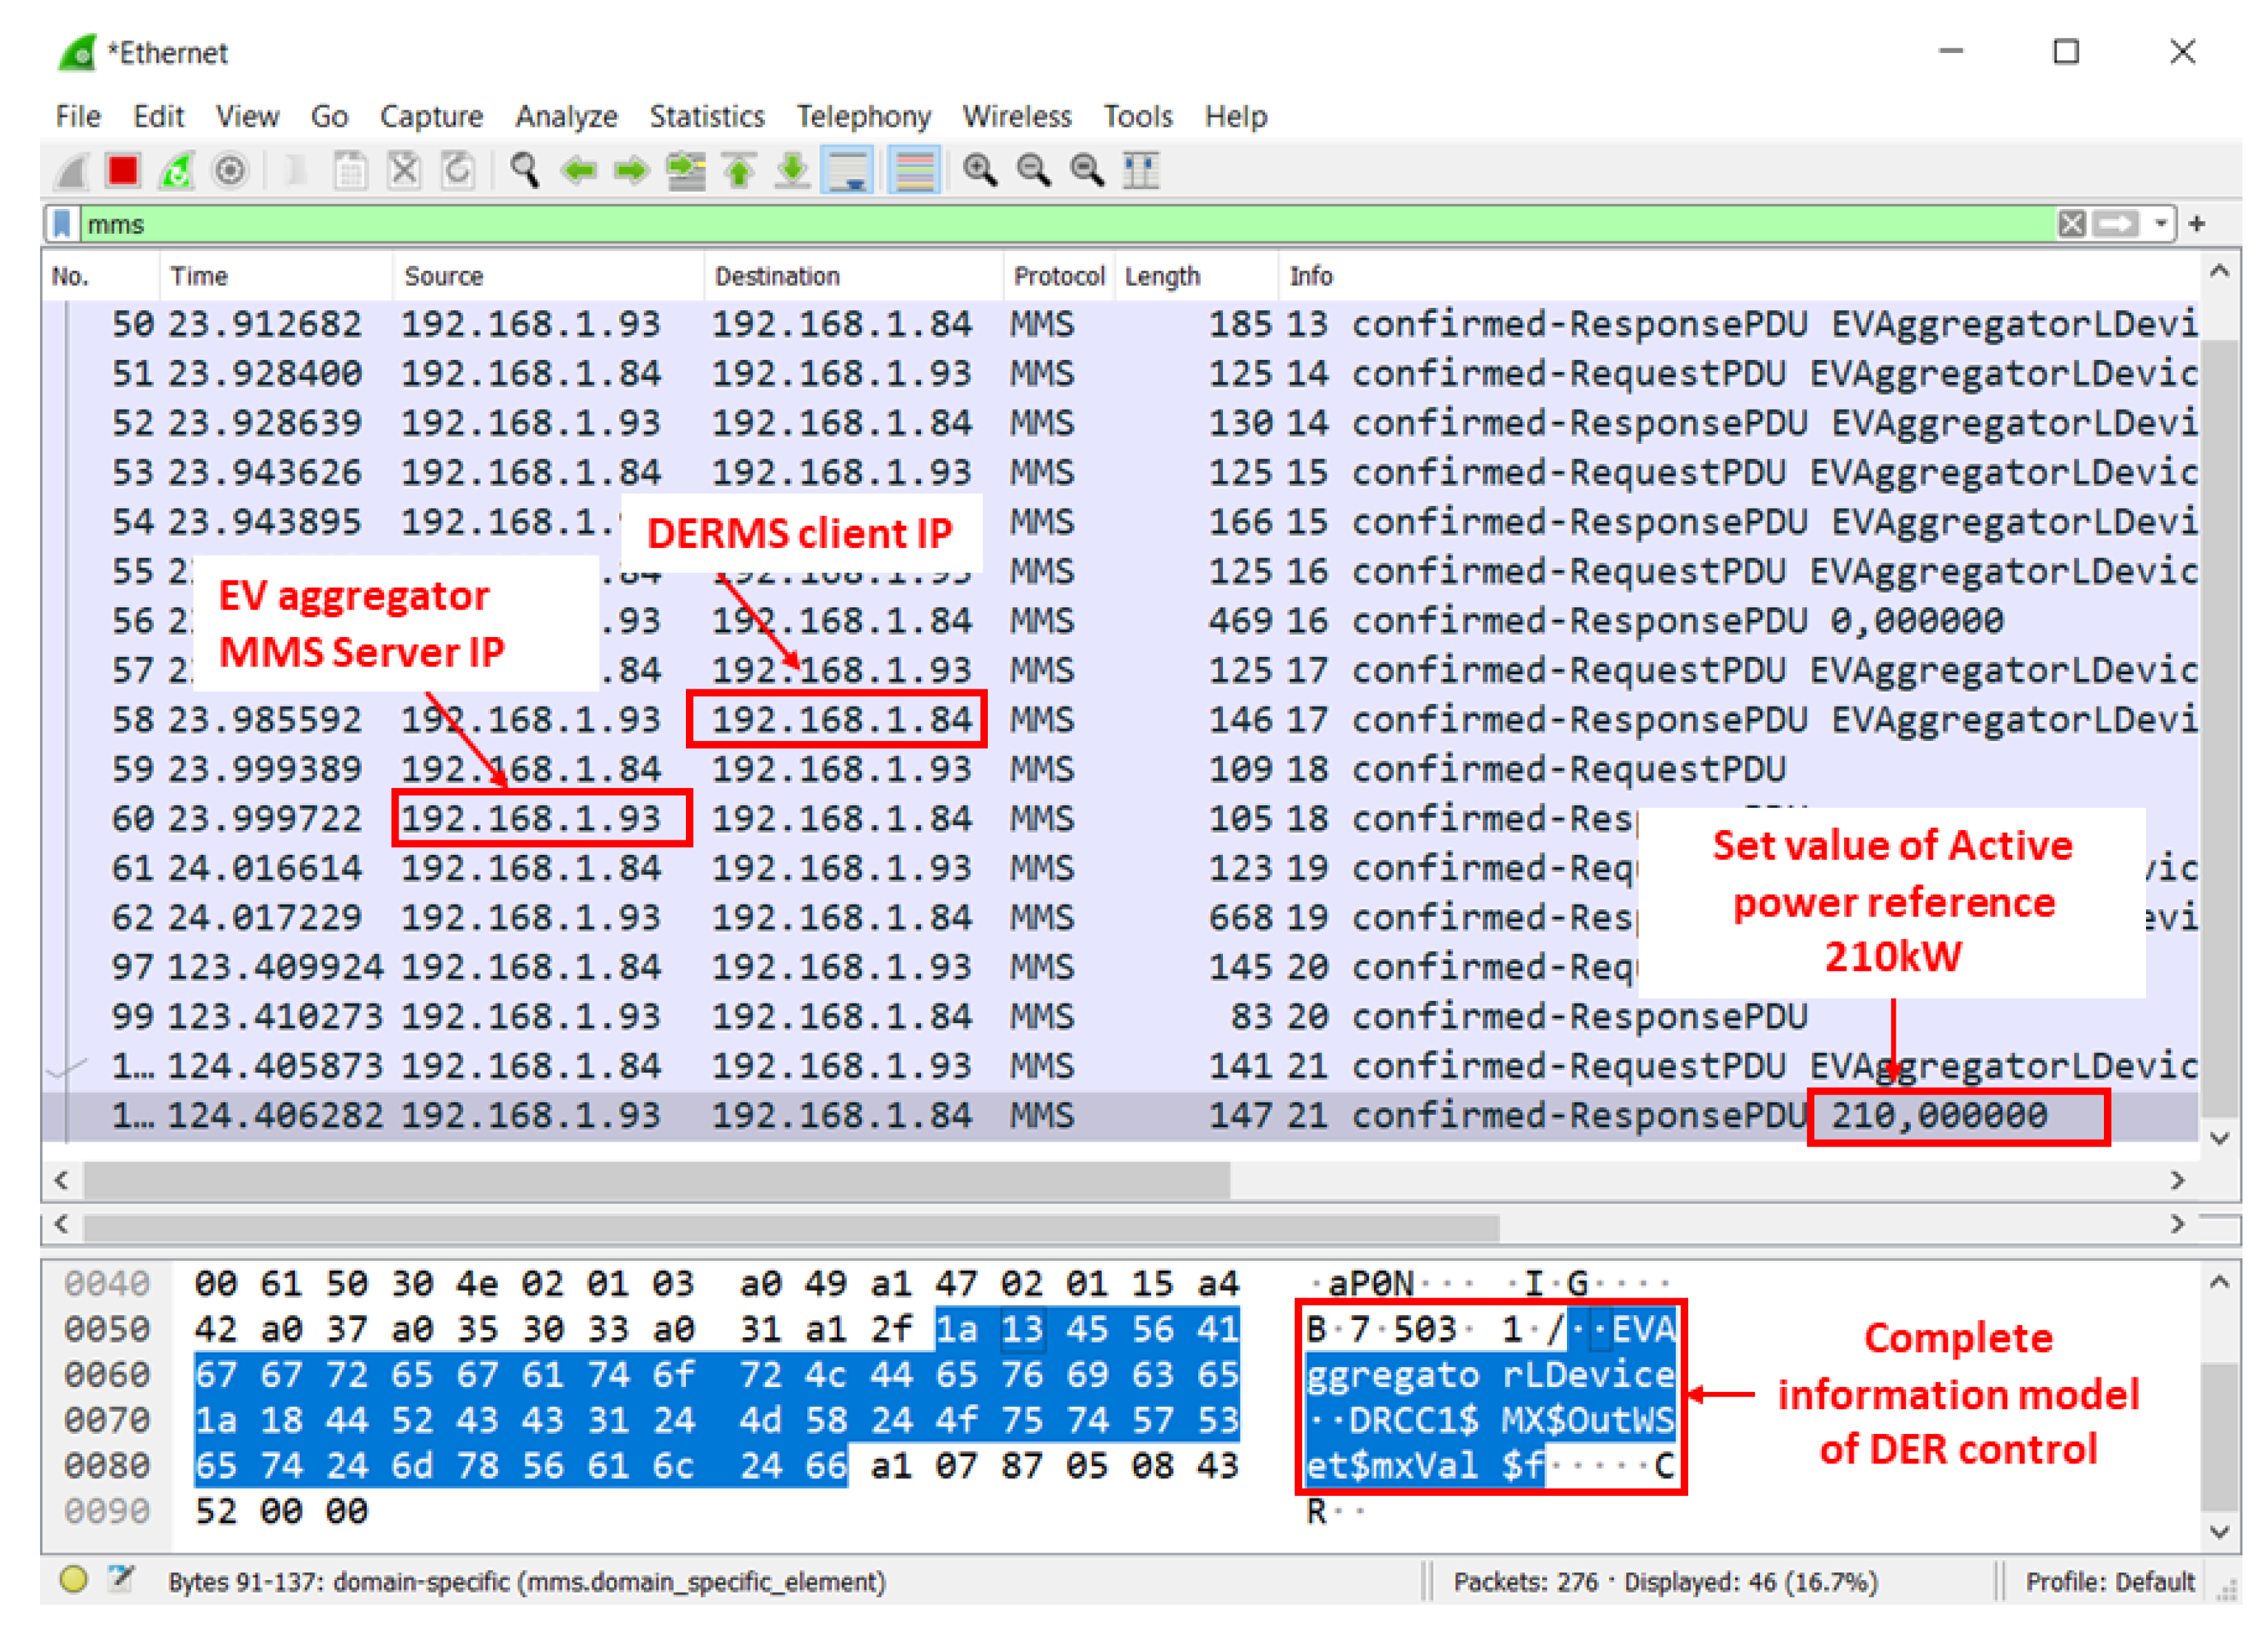Open capture options gear icon
The width and height of the screenshot is (2268, 1649).
(x=230, y=171)
